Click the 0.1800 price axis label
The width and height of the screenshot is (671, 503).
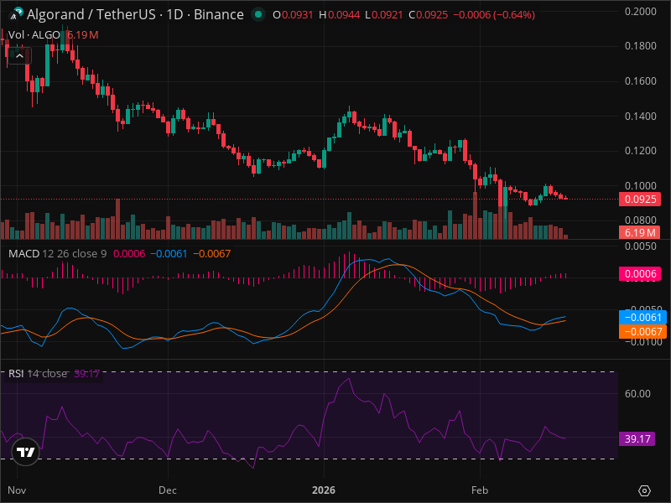pyautogui.click(x=640, y=46)
